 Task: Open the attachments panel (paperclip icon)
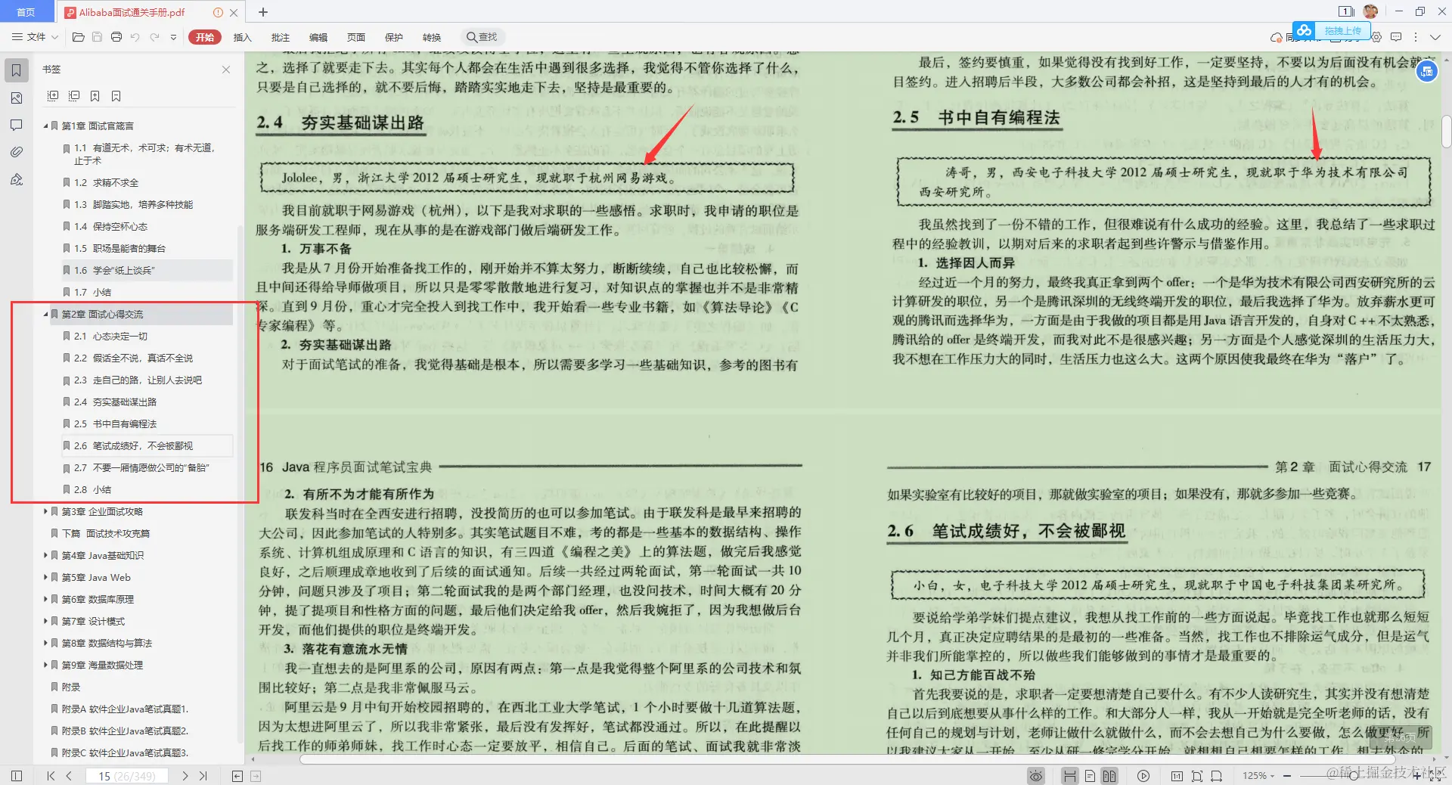click(15, 152)
